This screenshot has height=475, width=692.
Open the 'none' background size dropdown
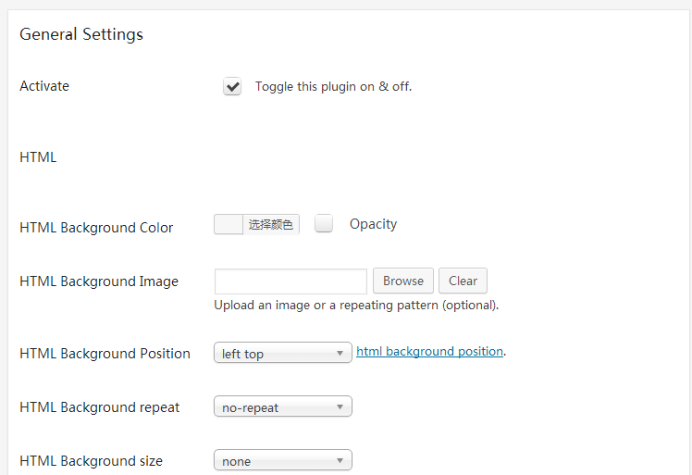282,461
